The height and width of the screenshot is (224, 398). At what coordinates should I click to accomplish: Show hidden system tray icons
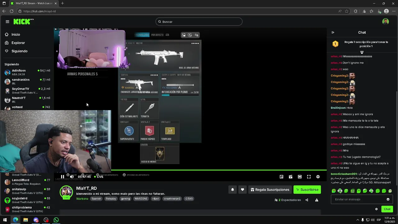point(358,220)
